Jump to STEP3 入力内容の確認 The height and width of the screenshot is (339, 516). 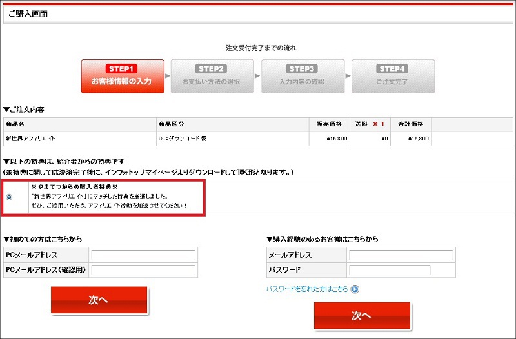click(x=302, y=76)
